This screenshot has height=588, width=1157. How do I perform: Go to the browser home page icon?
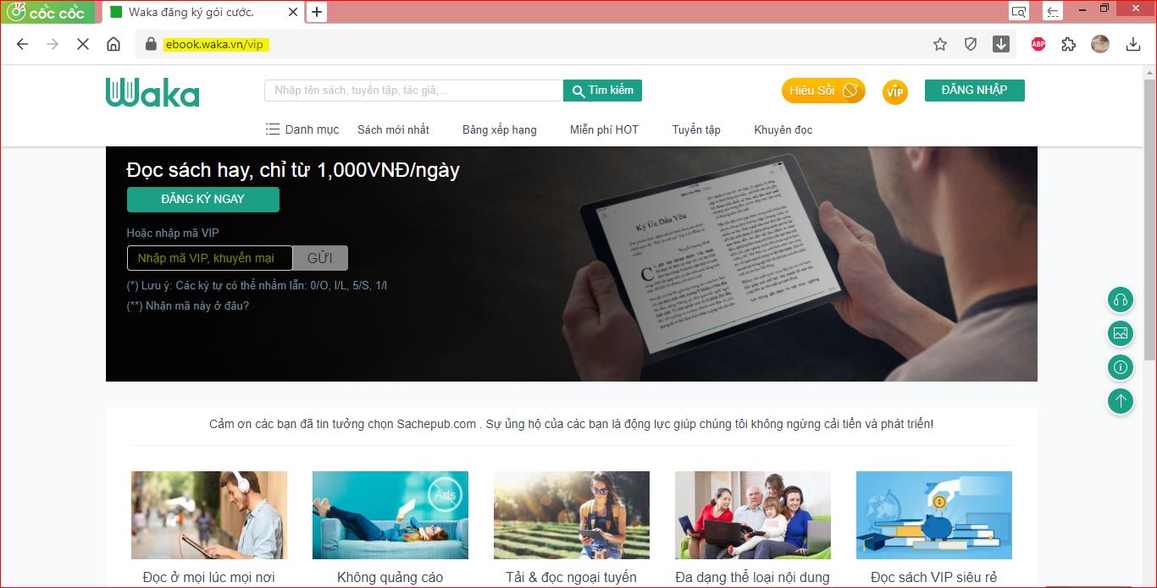tap(113, 45)
